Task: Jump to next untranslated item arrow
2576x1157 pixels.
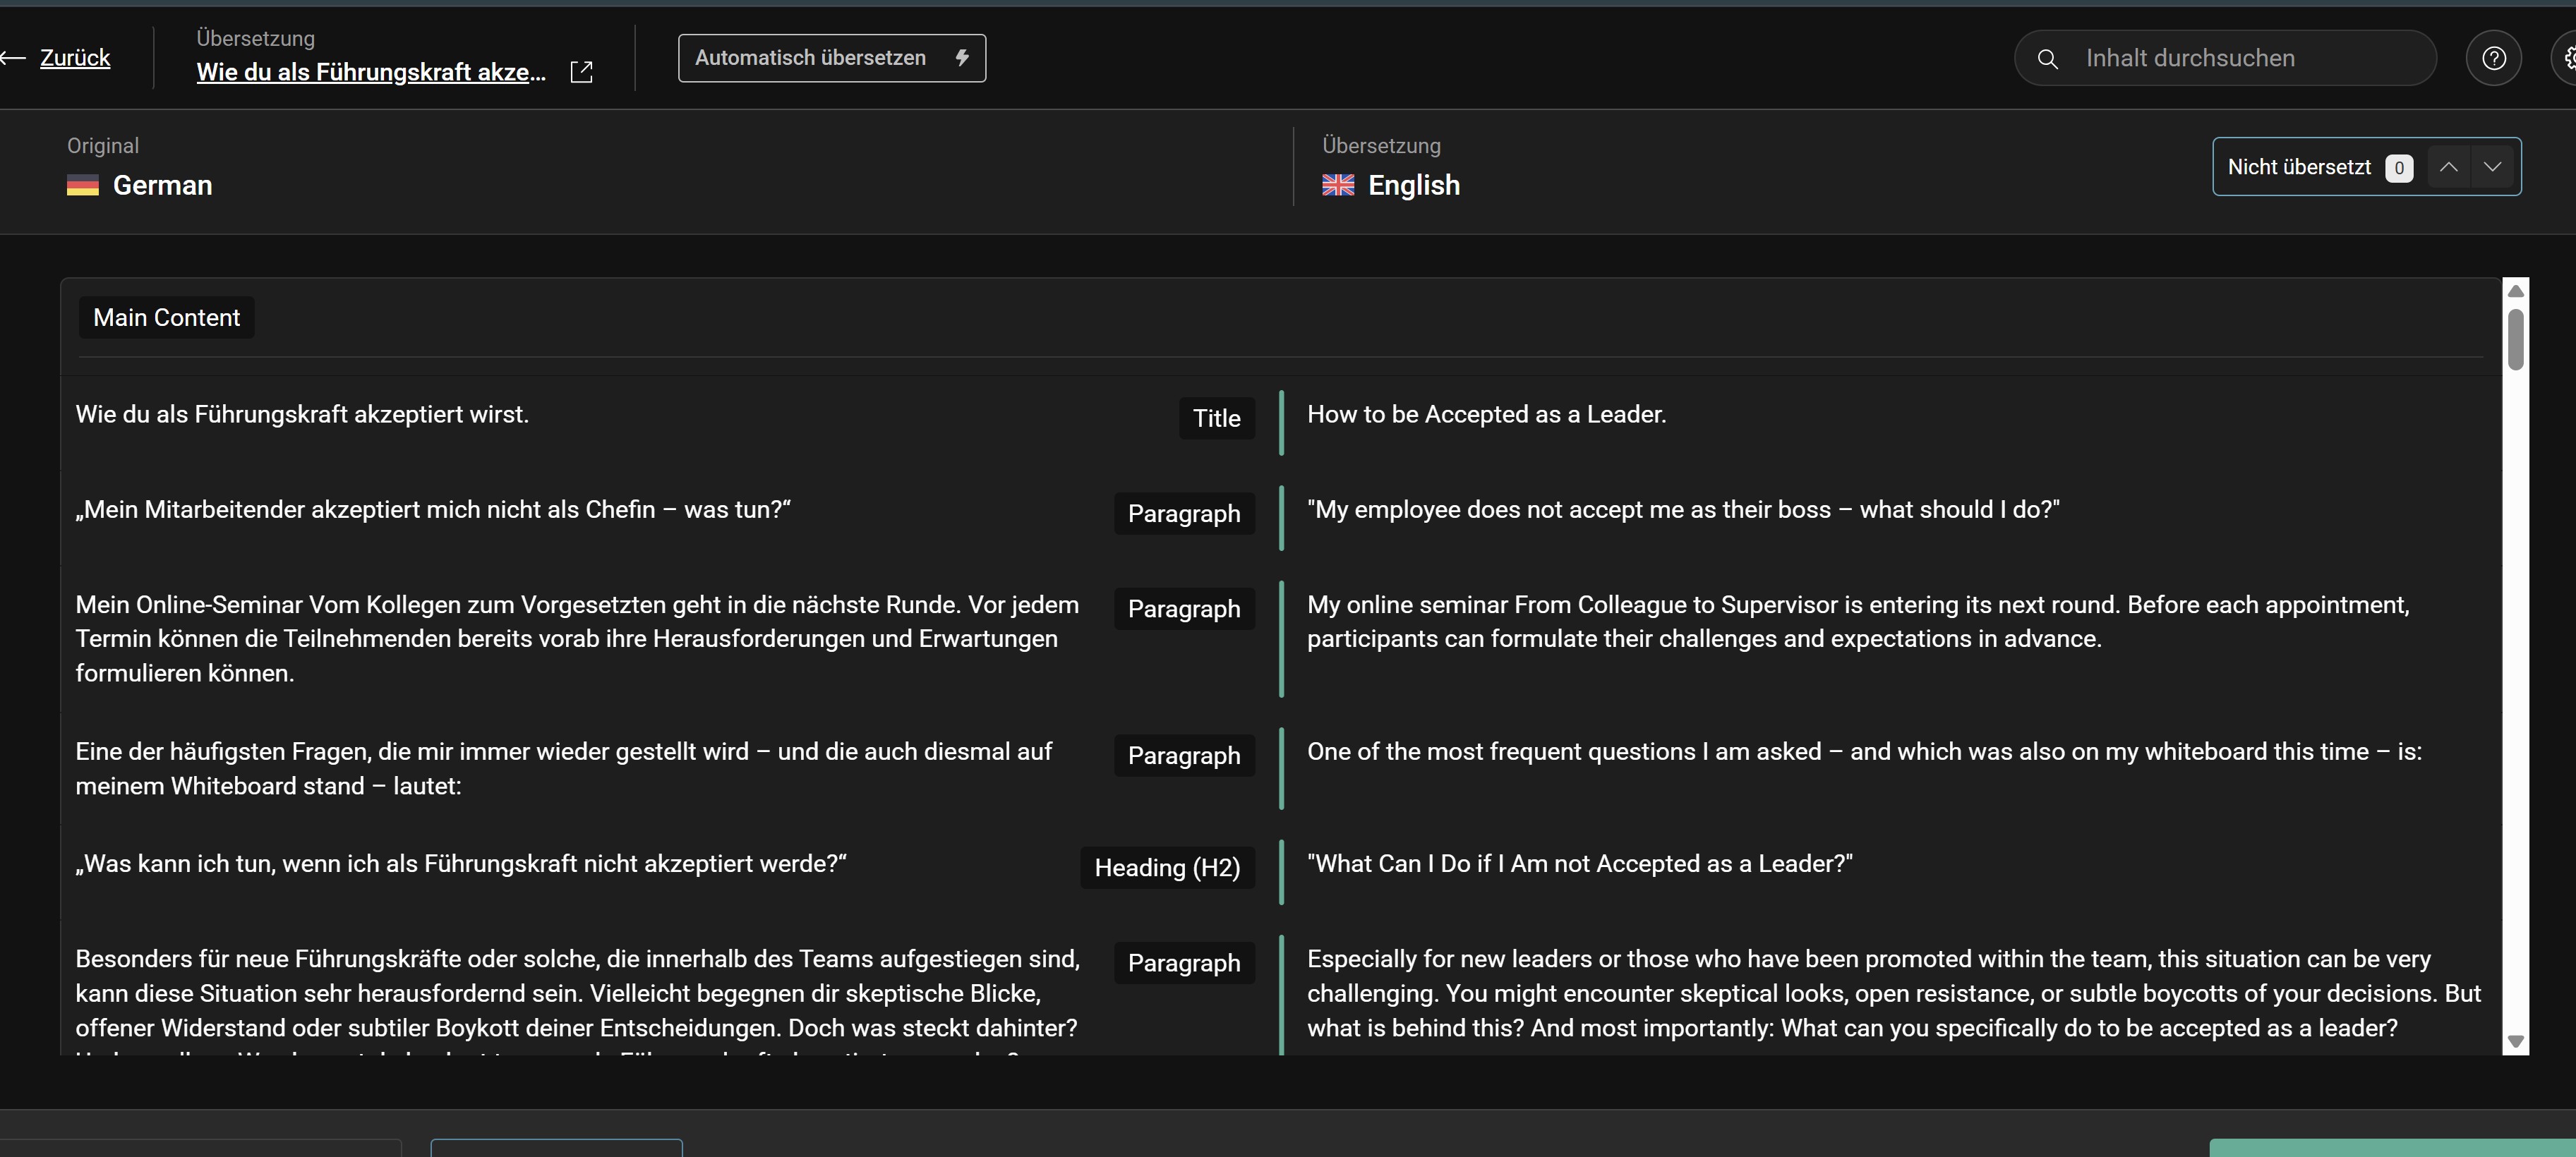Action: (x=2493, y=167)
